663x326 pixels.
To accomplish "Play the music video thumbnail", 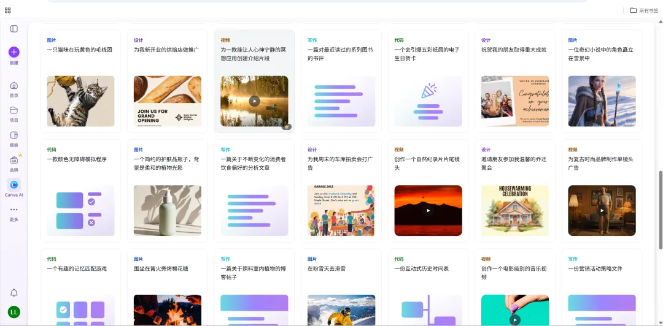I will (x=515, y=320).
